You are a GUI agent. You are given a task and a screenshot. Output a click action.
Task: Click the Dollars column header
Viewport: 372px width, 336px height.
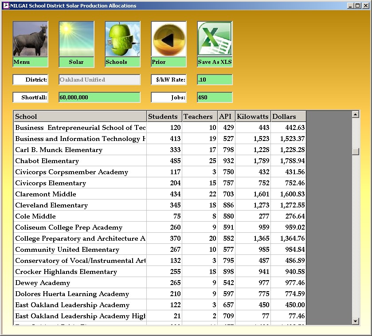(288, 117)
